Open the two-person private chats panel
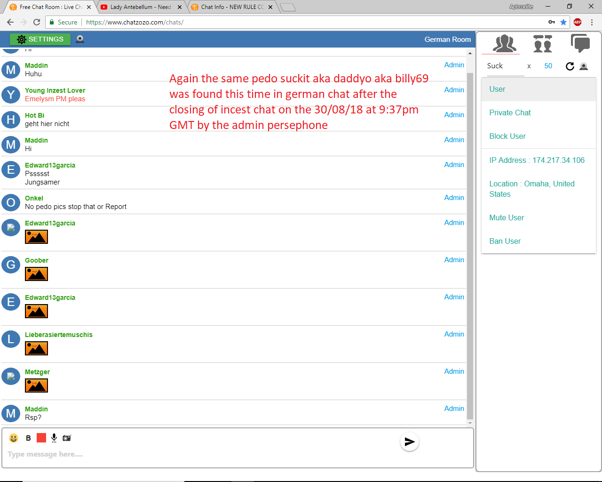Image resolution: width=602 pixels, height=482 pixels. click(542, 44)
